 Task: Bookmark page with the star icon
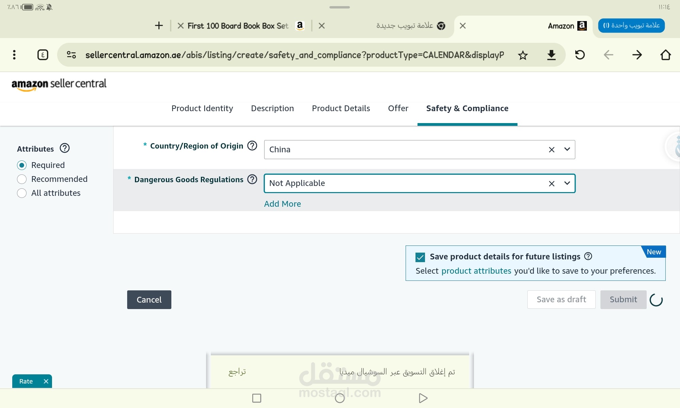click(523, 55)
